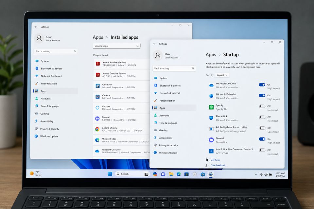Click the Search apps input field
The image size is (314, 209).
point(116,46)
